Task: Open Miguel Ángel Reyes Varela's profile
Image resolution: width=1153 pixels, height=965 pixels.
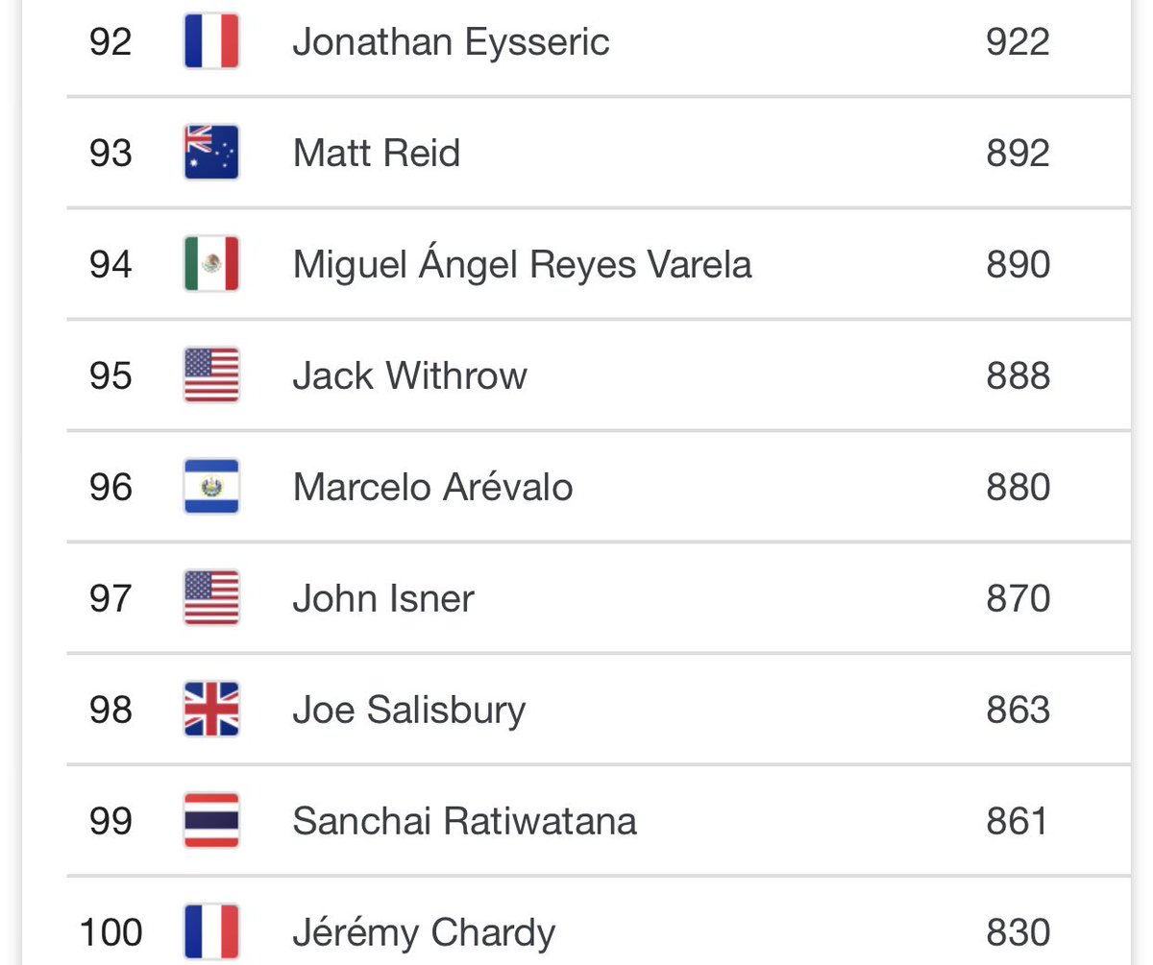Action: click(522, 264)
